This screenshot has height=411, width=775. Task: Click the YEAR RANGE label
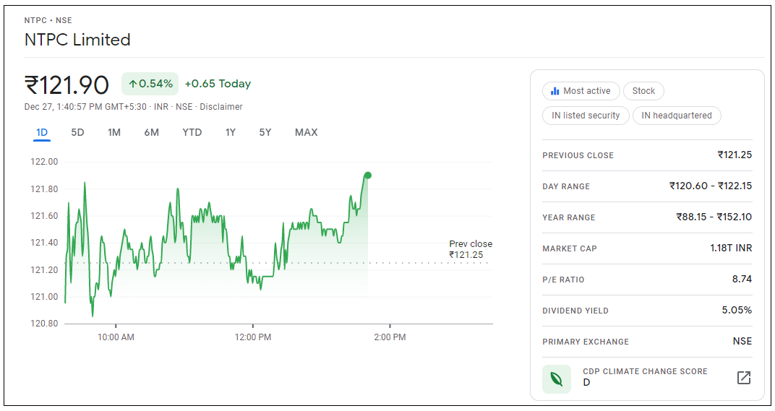click(x=569, y=218)
